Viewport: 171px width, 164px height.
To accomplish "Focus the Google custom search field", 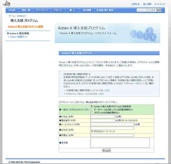I will click(x=146, y=10).
